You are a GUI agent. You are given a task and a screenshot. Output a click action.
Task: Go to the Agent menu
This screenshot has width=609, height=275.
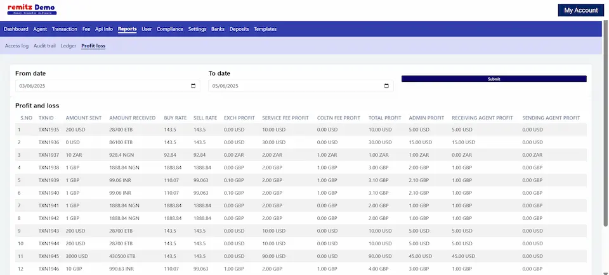click(x=40, y=29)
